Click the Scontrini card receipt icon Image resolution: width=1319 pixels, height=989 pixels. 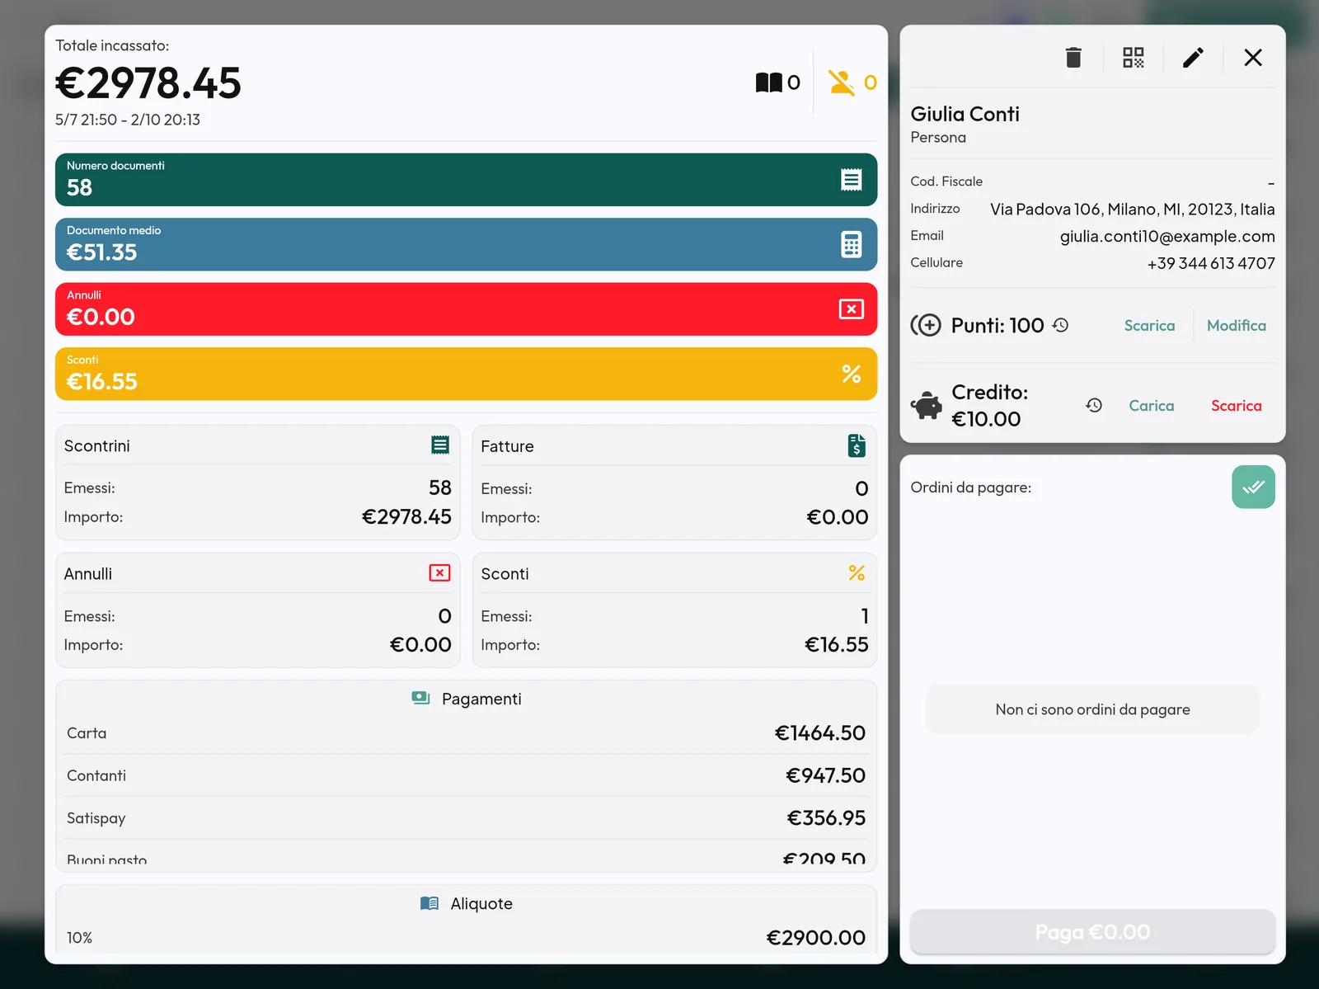[x=440, y=445]
